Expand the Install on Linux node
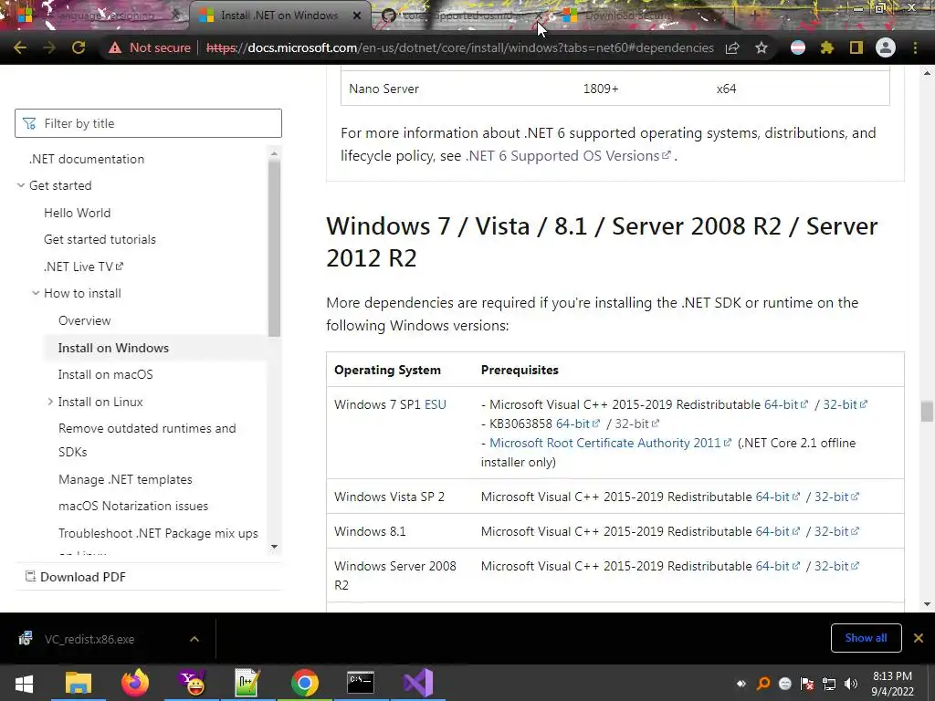 coord(50,402)
